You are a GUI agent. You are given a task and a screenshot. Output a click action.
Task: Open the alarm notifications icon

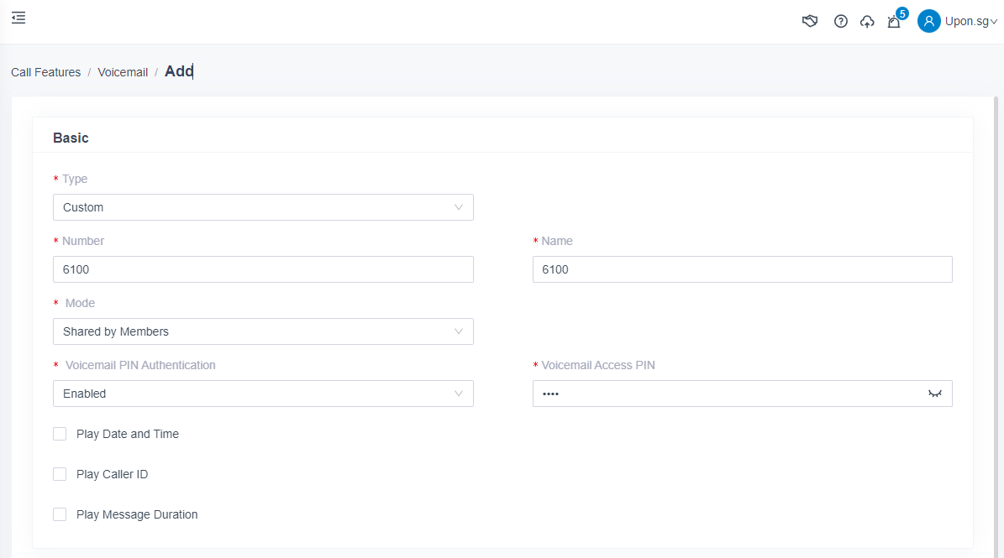click(x=893, y=23)
